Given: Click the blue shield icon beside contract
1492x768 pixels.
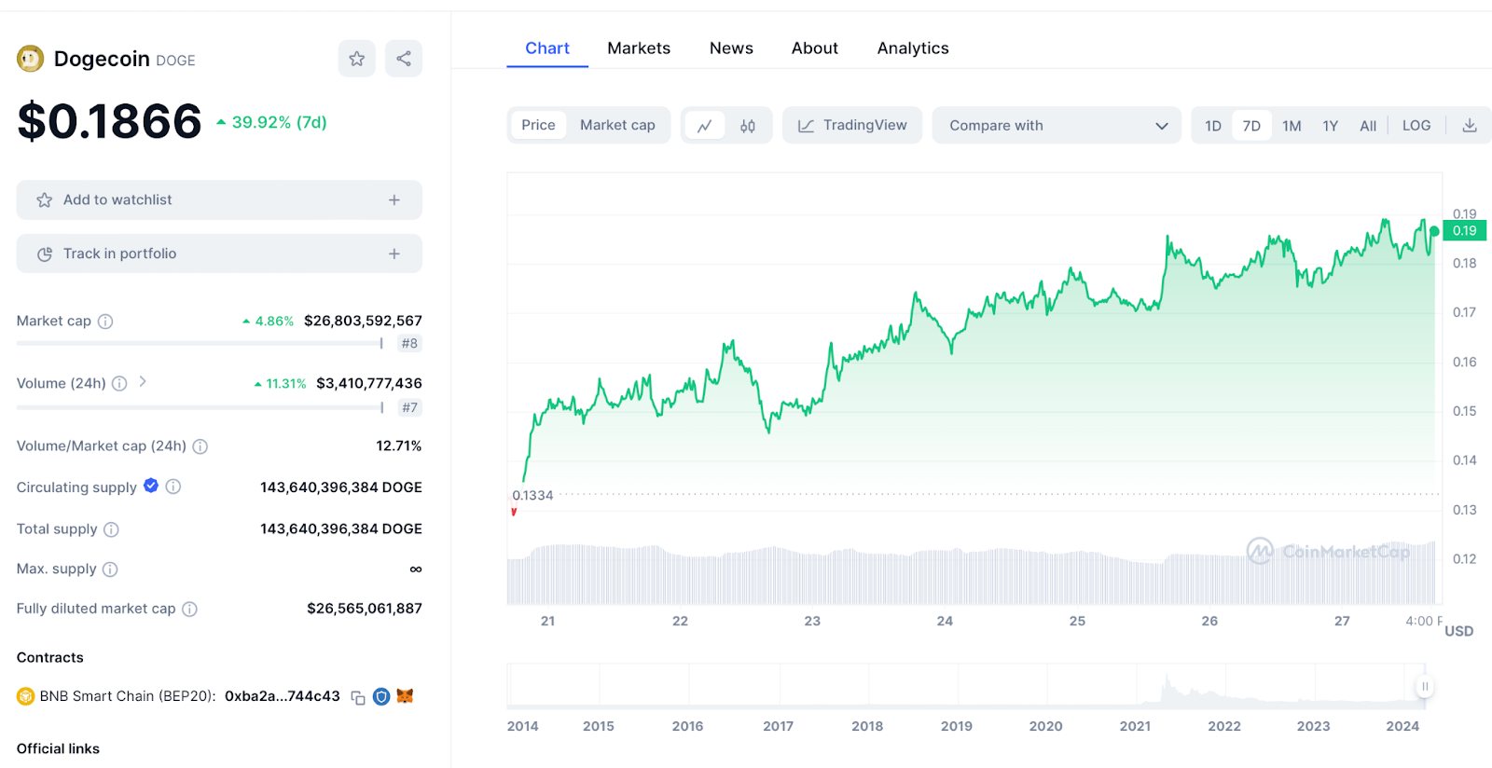Looking at the screenshot, I should pyautogui.click(x=381, y=696).
